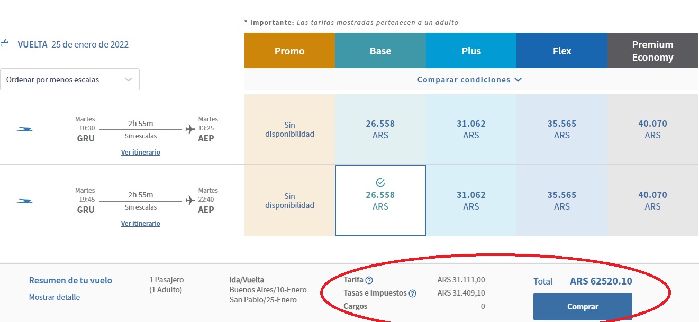Pick Premium Economy 40.070 for 19:45 flight
Viewport: 699px width, 322px height.
(x=652, y=201)
